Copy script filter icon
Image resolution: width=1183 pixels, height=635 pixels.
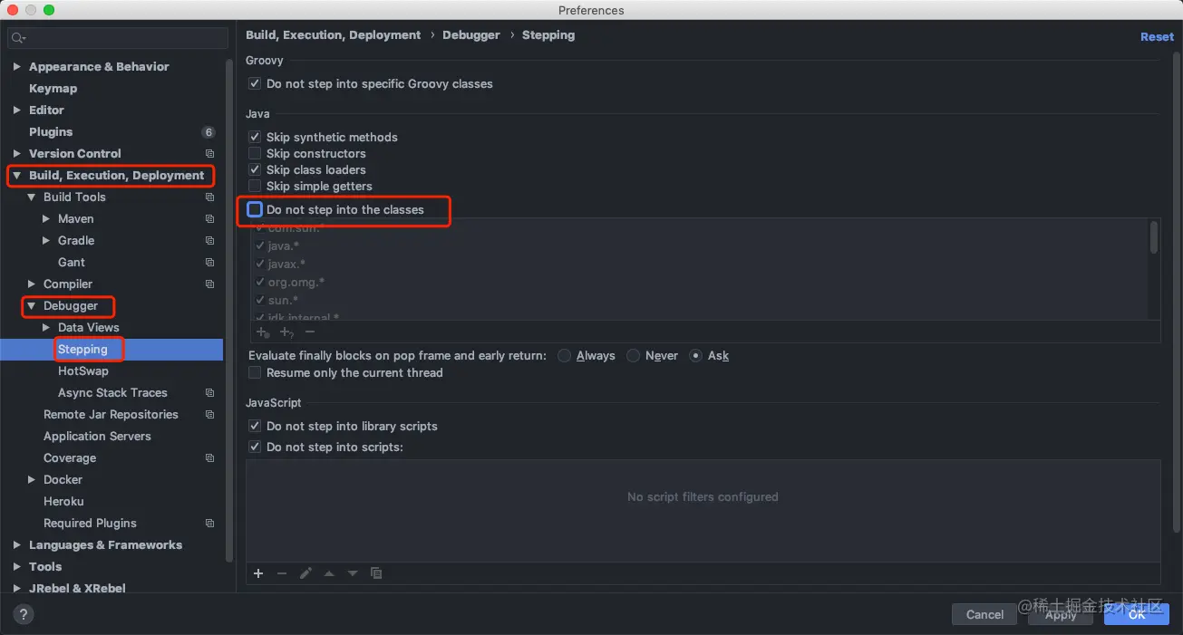376,573
